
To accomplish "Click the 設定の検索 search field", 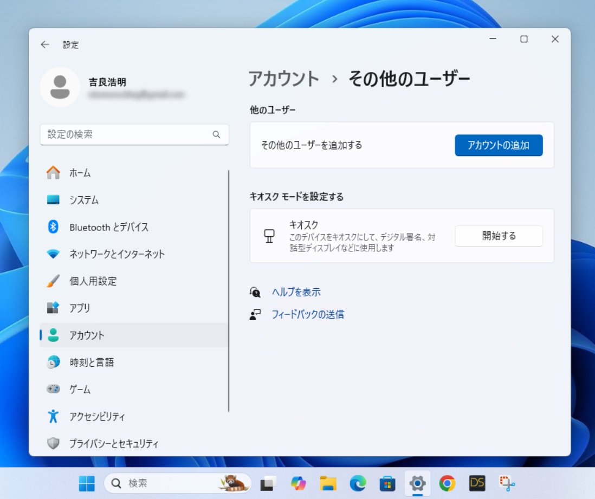I will click(134, 134).
